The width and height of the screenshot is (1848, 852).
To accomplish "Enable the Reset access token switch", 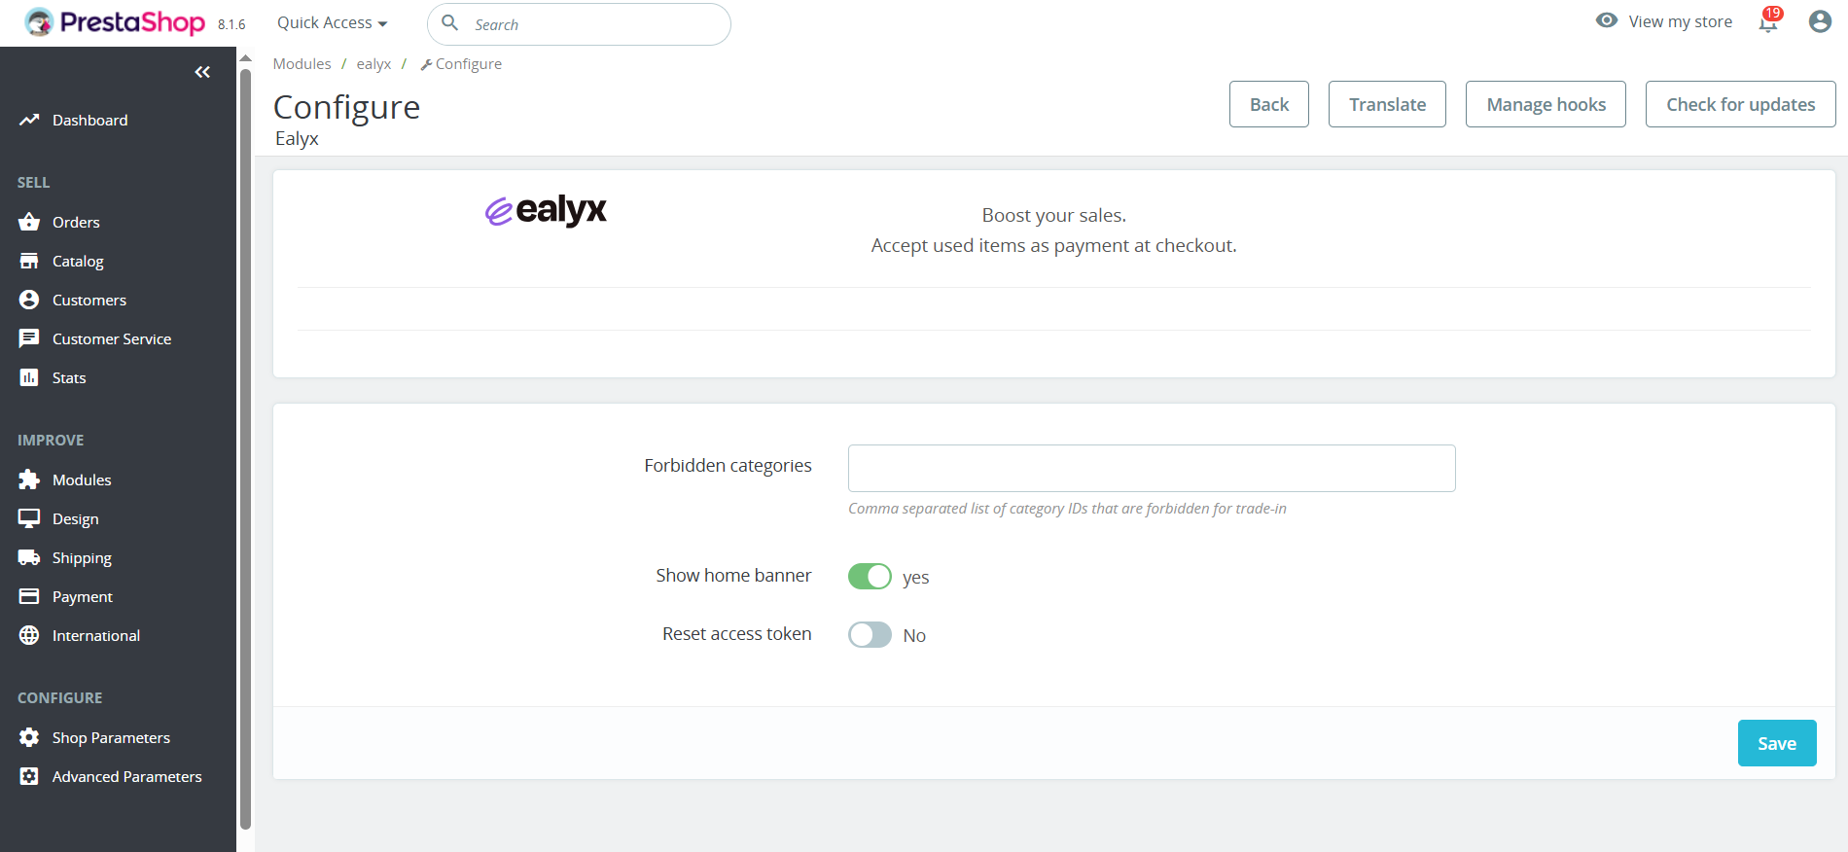I will coord(870,635).
